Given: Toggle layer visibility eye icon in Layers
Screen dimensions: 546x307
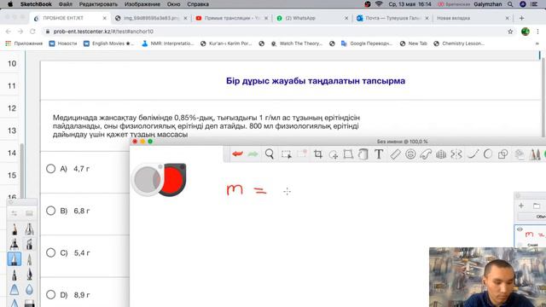Looking at the screenshot, I should pyautogui.click(x=520, y=229).
